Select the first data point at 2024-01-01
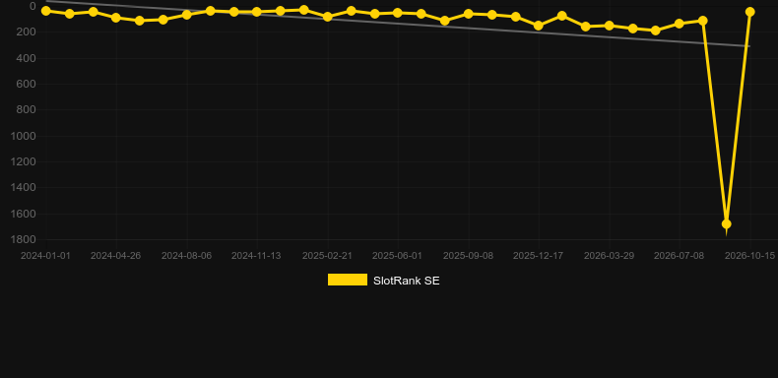 pos(46,11)
